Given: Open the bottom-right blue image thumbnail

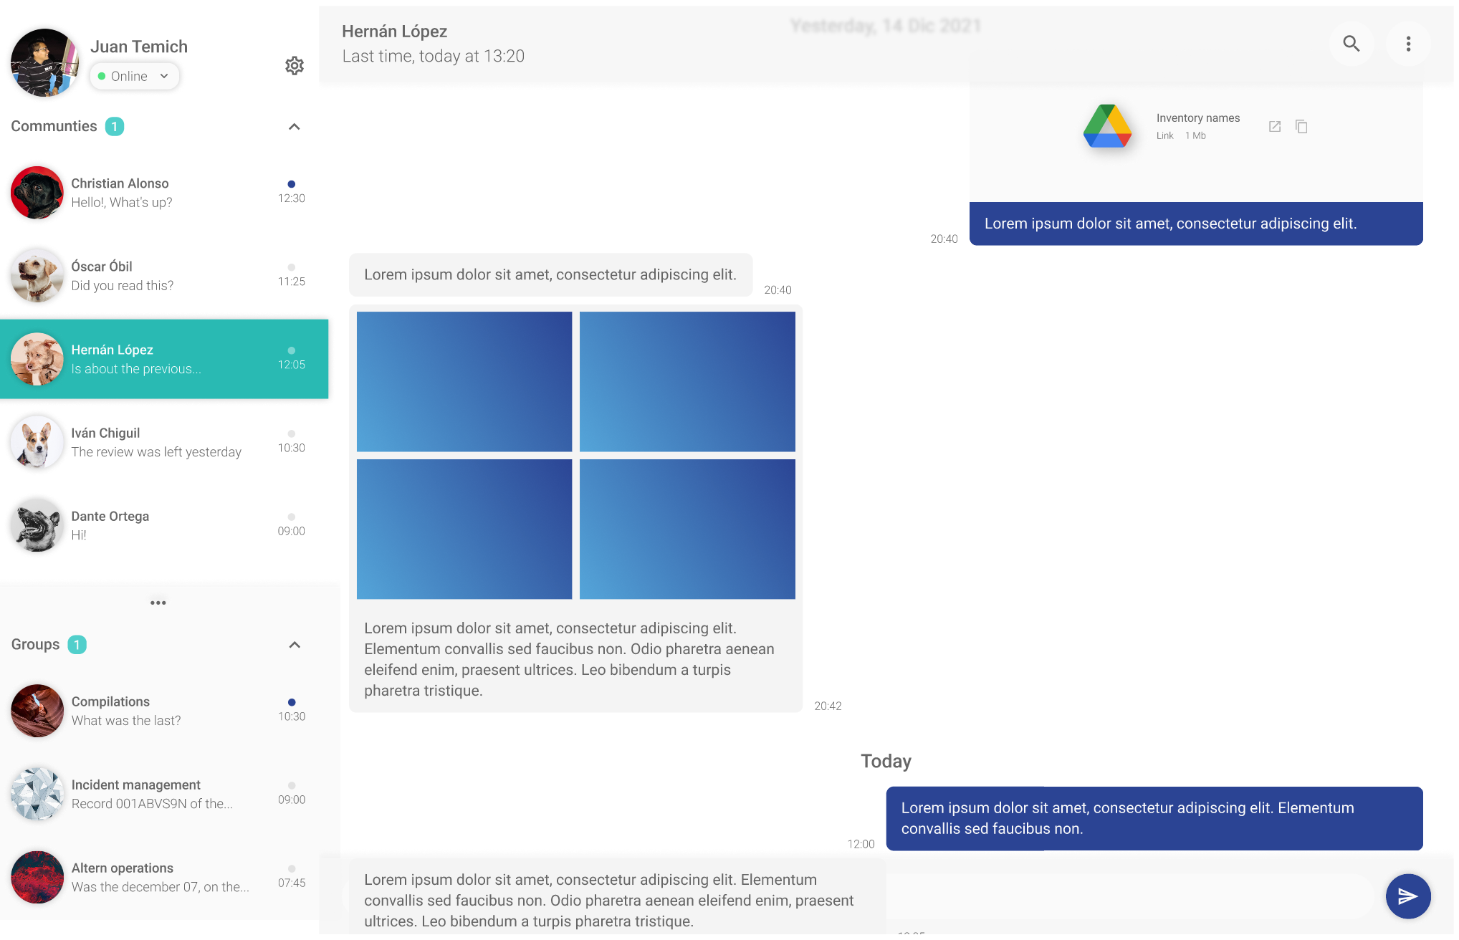Looking at the screenshot, I should [x=687, y=529].
